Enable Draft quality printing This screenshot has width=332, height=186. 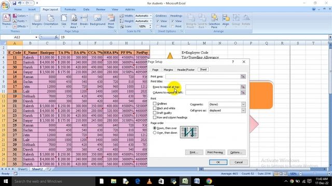pos(155,113)
